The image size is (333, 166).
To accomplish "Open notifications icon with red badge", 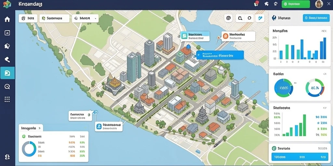I will [257, 4].
